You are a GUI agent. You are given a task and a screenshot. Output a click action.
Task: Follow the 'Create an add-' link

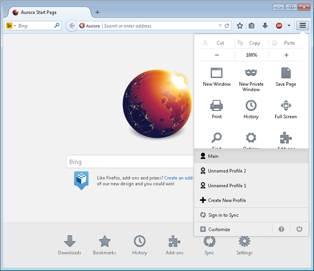click(179, 178)
